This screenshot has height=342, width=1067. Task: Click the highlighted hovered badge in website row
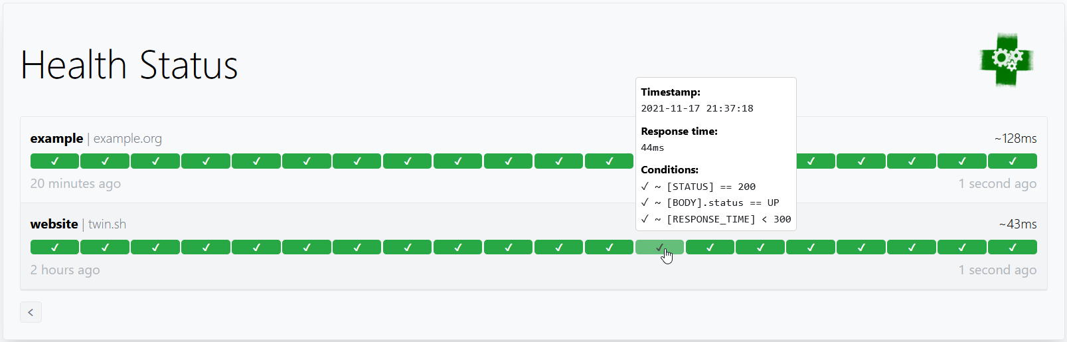pos(659,248)
